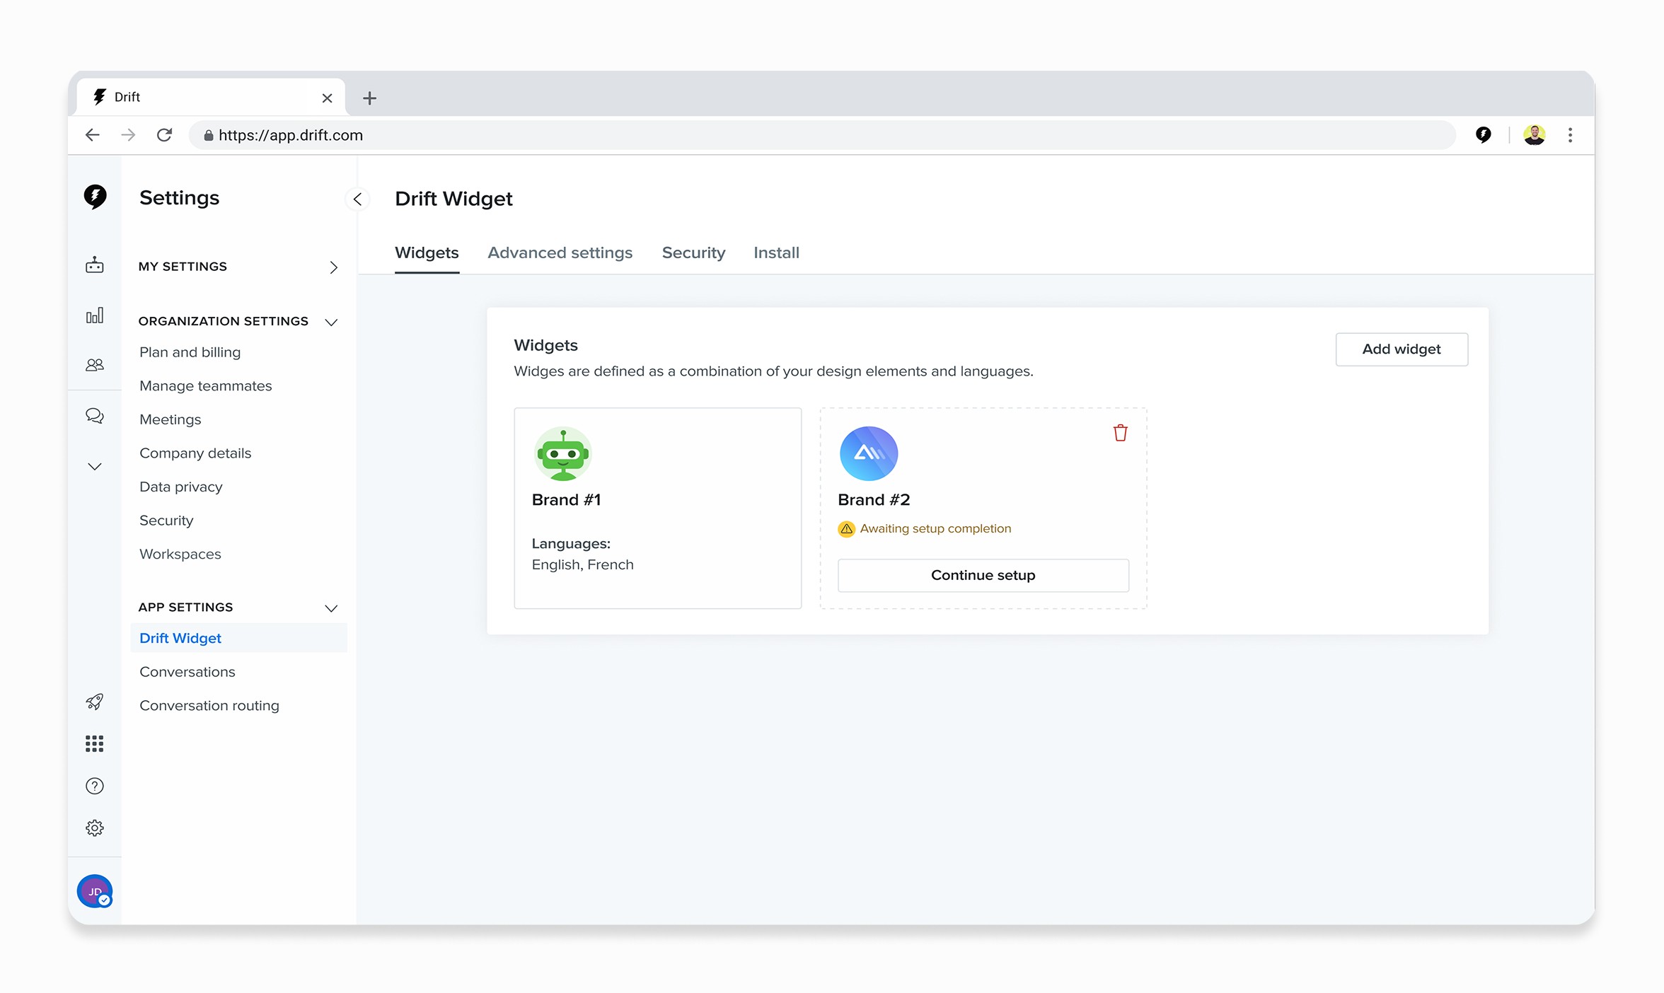Viewport: 1664px width, 993px height.
Task: Collapse the Organization Settings section
Action: (x=331, y=323)
